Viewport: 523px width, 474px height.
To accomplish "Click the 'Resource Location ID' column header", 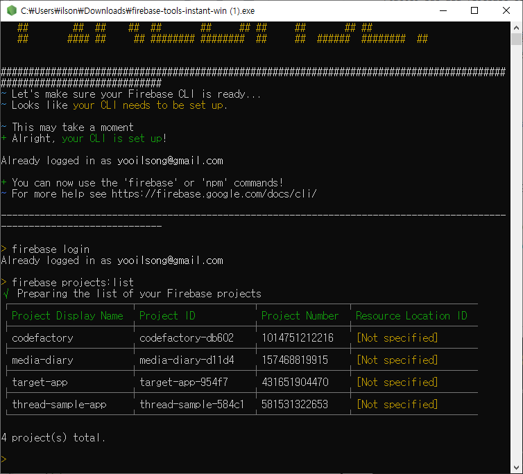I will coord(411,315).
